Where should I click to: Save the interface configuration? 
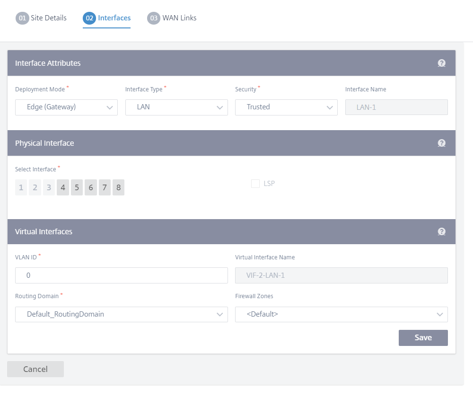pyautogui.click(x=423, y=337)
